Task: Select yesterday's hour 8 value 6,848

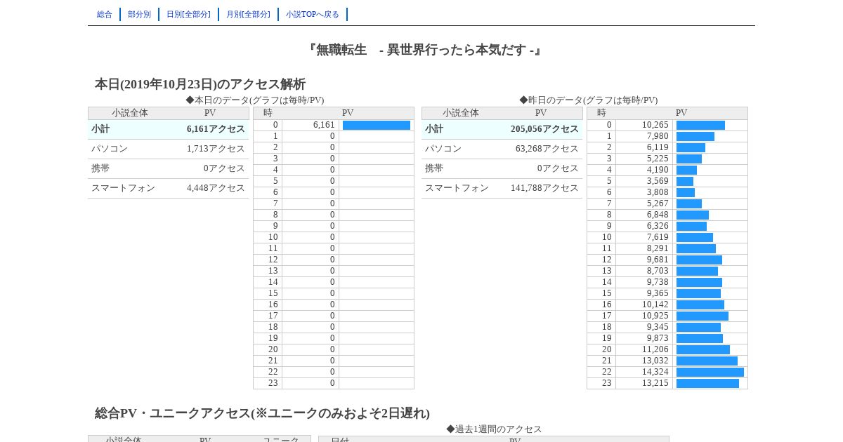Action: tap(658, 215)
